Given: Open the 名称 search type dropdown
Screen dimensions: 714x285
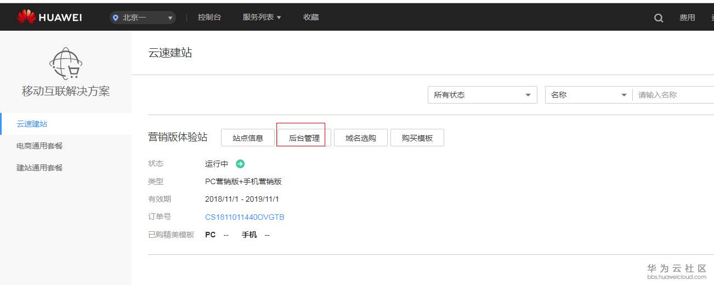Looking at the screenshot, I should [589, 95].
